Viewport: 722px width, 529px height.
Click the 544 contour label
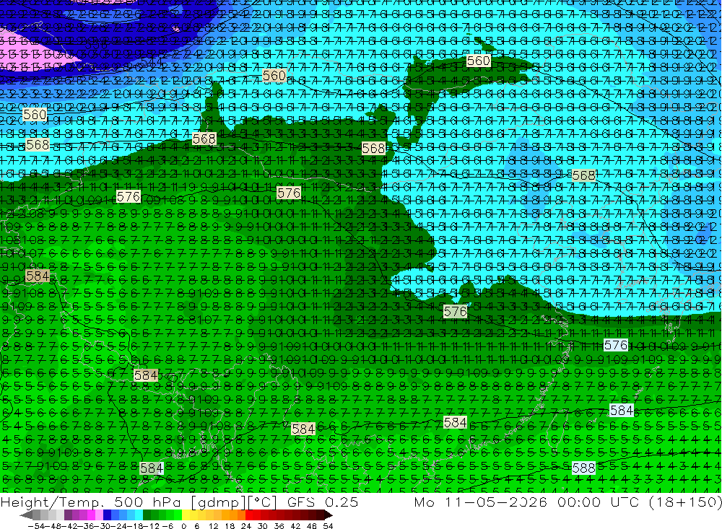pos(152,61)
